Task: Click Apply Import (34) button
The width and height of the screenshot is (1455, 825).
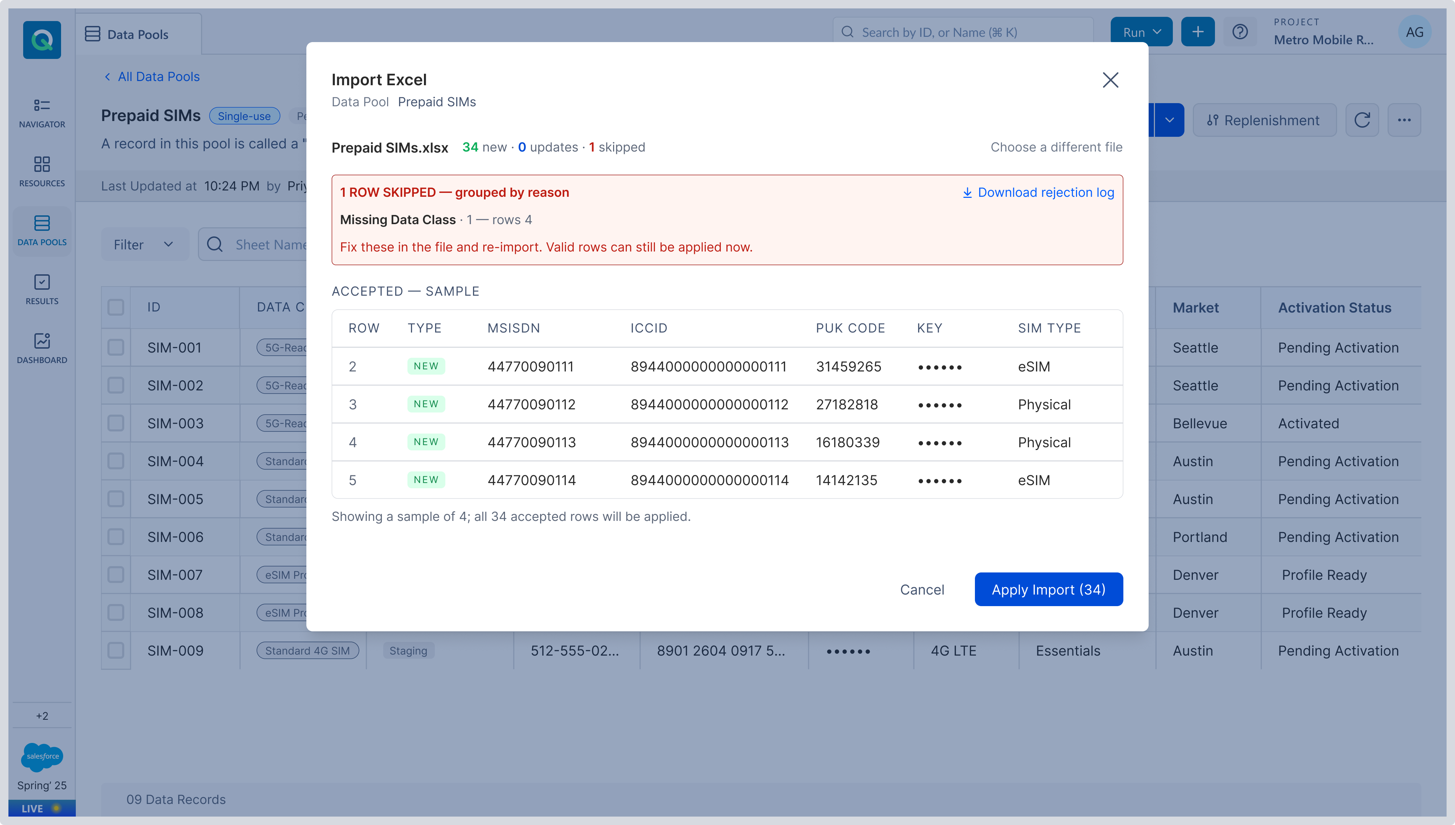Action: [x=1049, y=590]
